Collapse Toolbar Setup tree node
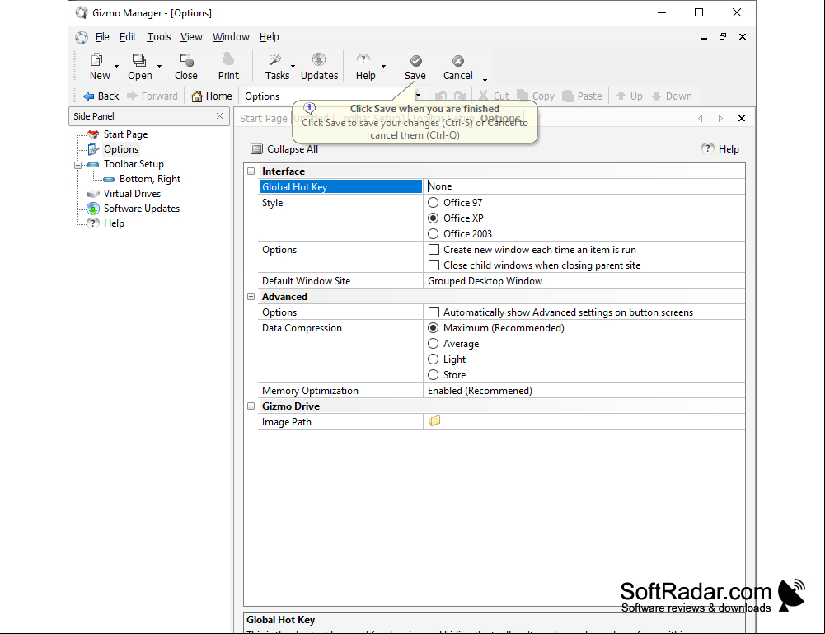This screenshot has width=825, height=634. (77, 165)
